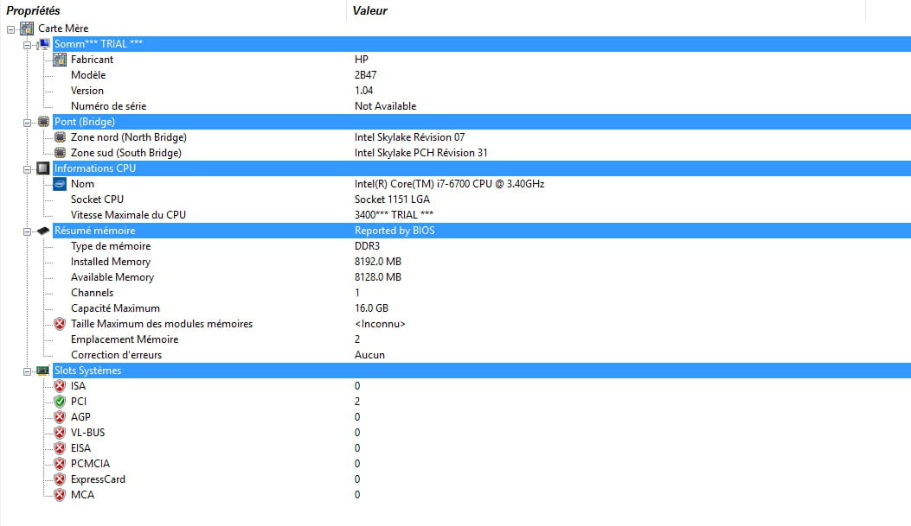911x526 pixels.
Task: Collapse the Informations CPU section
Action: pyautogui.click(x=27, y=169)
